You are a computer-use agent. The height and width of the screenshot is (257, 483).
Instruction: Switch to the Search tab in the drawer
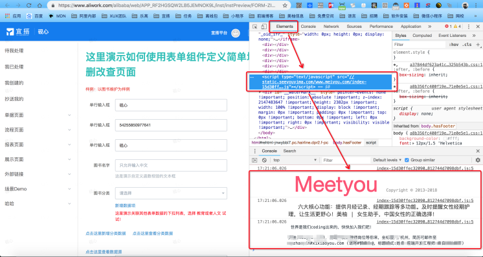(289, 151)
